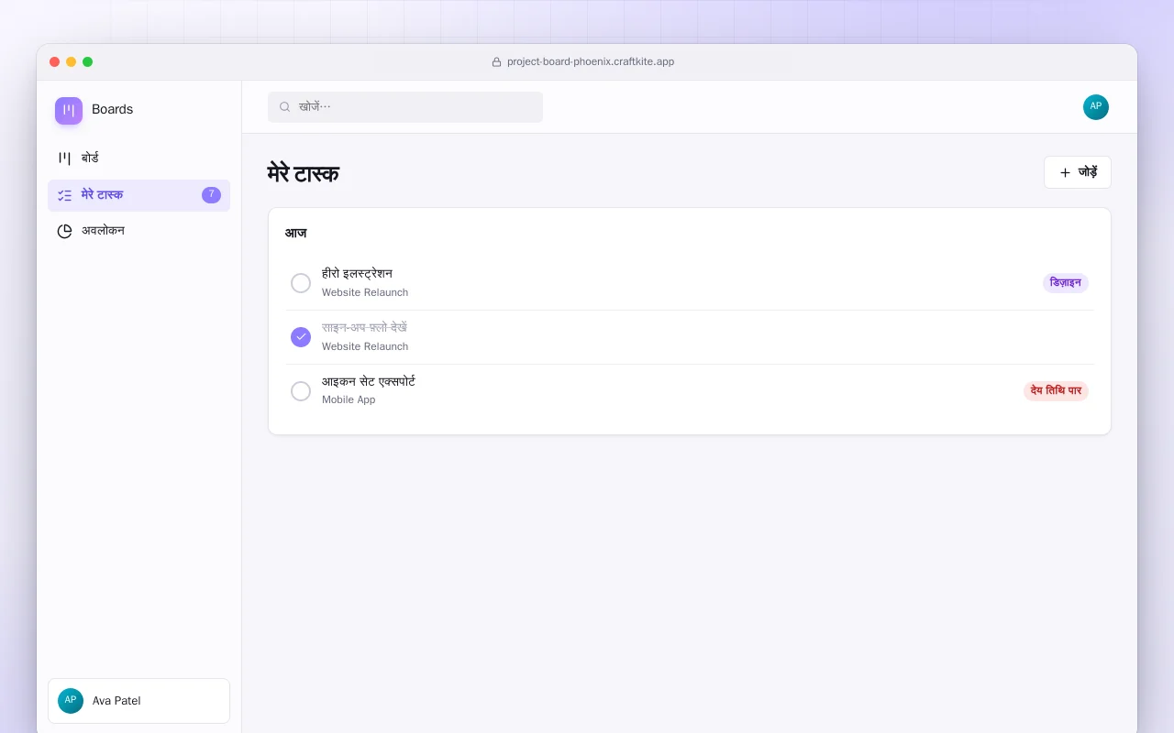This screenshot has width=1174, height=733.
Task: Click the URL project-board-phoenix.craftkite.app
Action: [x=591, y=62]
